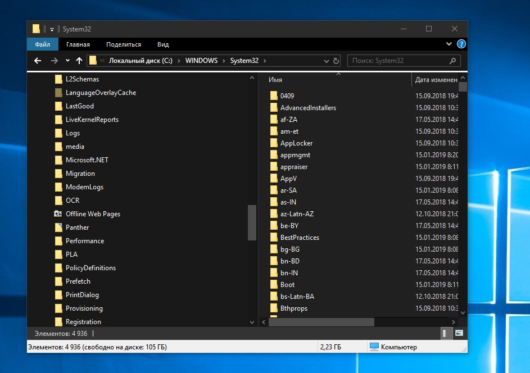Select az-Latn-AZ folder name
The height and width of the screenshot is (373, 530).
click(x=297, y=214)
